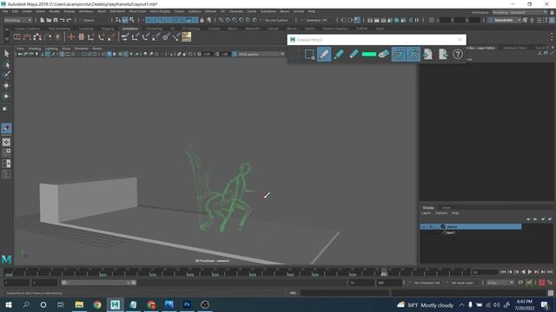
Task: Click the timeline range slider bar
Action: (98, 283)
